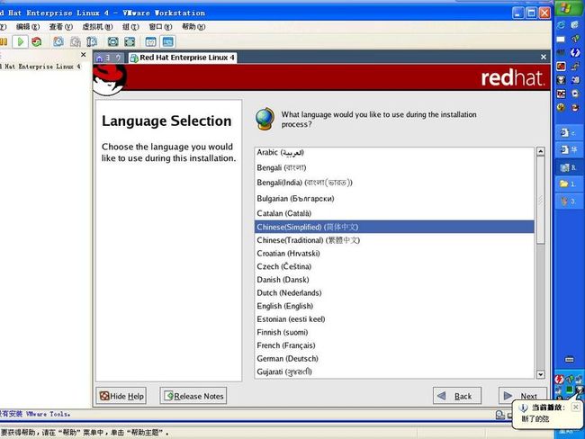Click the red-green Reset VM toolbar icon
The width and height of the screenshot is (585, 439).
point(37,41)
